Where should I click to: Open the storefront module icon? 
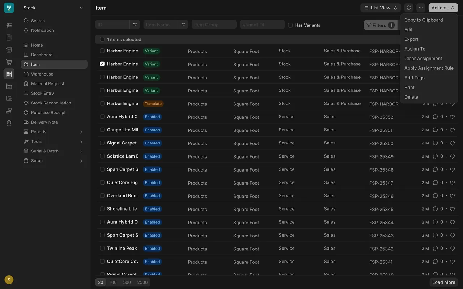(9, 50)
